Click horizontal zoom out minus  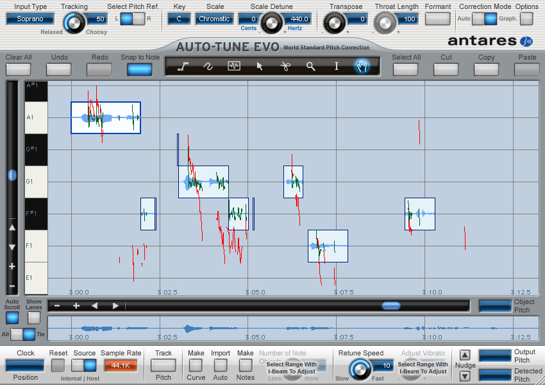[57, 305]
